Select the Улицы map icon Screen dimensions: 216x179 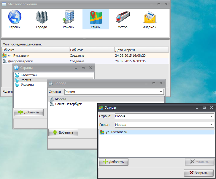[x=96, y=19]
